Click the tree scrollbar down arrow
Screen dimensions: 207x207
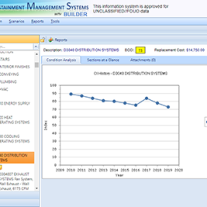(37, 188)
